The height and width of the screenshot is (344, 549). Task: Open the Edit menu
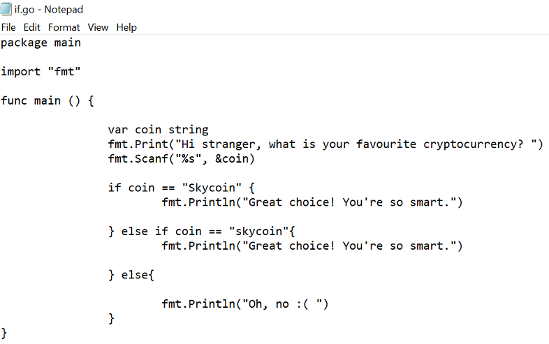tap(32, 27)
